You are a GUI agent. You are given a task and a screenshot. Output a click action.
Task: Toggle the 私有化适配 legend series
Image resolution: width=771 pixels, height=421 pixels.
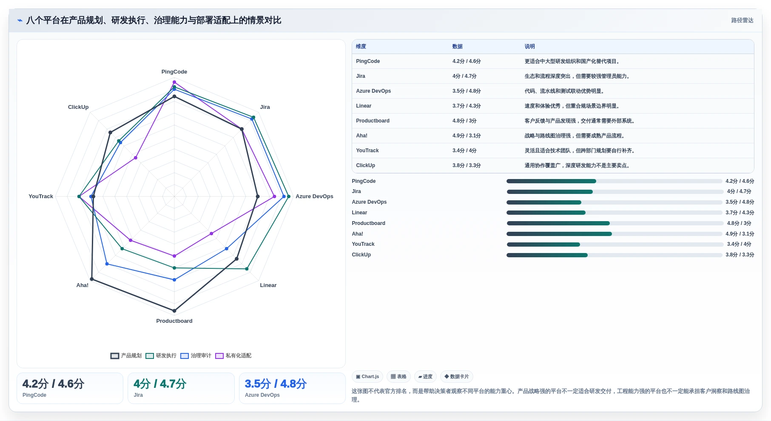coord(233,356)
